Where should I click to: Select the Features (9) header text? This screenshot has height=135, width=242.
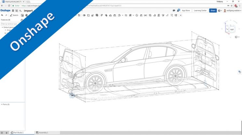pos(6,20)
